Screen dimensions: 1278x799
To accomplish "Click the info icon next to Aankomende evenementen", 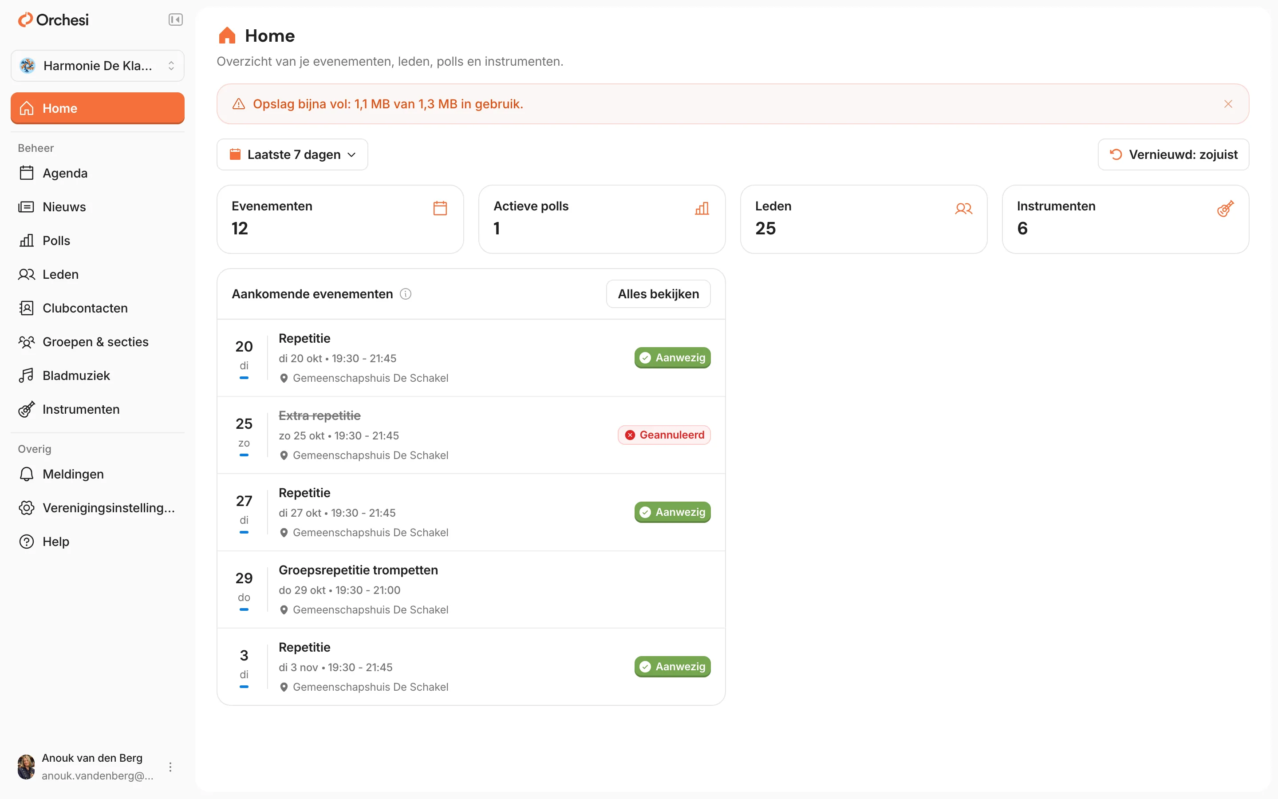I will point(405,294).
